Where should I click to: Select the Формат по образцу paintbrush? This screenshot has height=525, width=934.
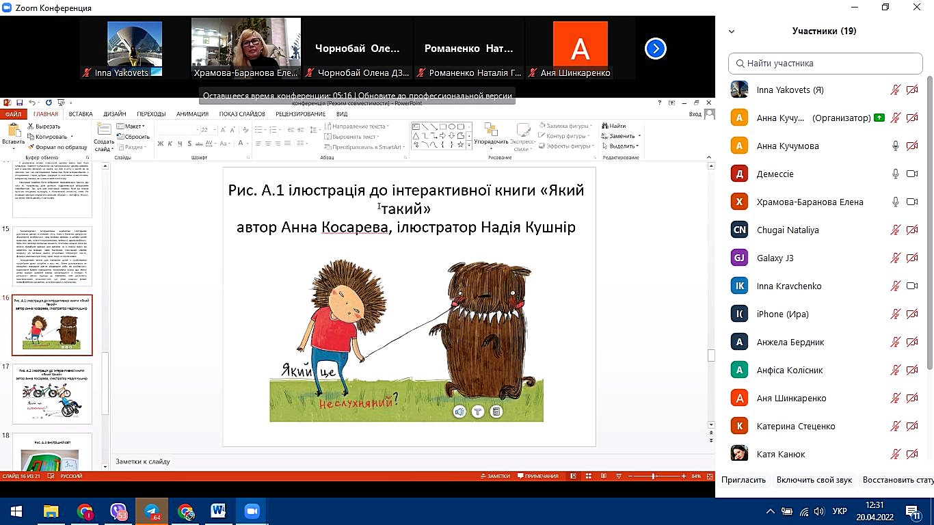coord(57,147)
